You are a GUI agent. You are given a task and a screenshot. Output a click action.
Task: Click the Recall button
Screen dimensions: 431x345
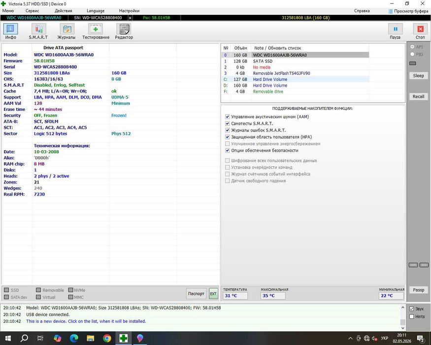coord(418,97)
